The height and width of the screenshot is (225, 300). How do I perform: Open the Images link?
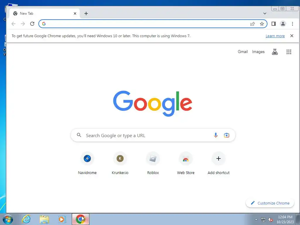pyautogui.click(x=258, y=52)
